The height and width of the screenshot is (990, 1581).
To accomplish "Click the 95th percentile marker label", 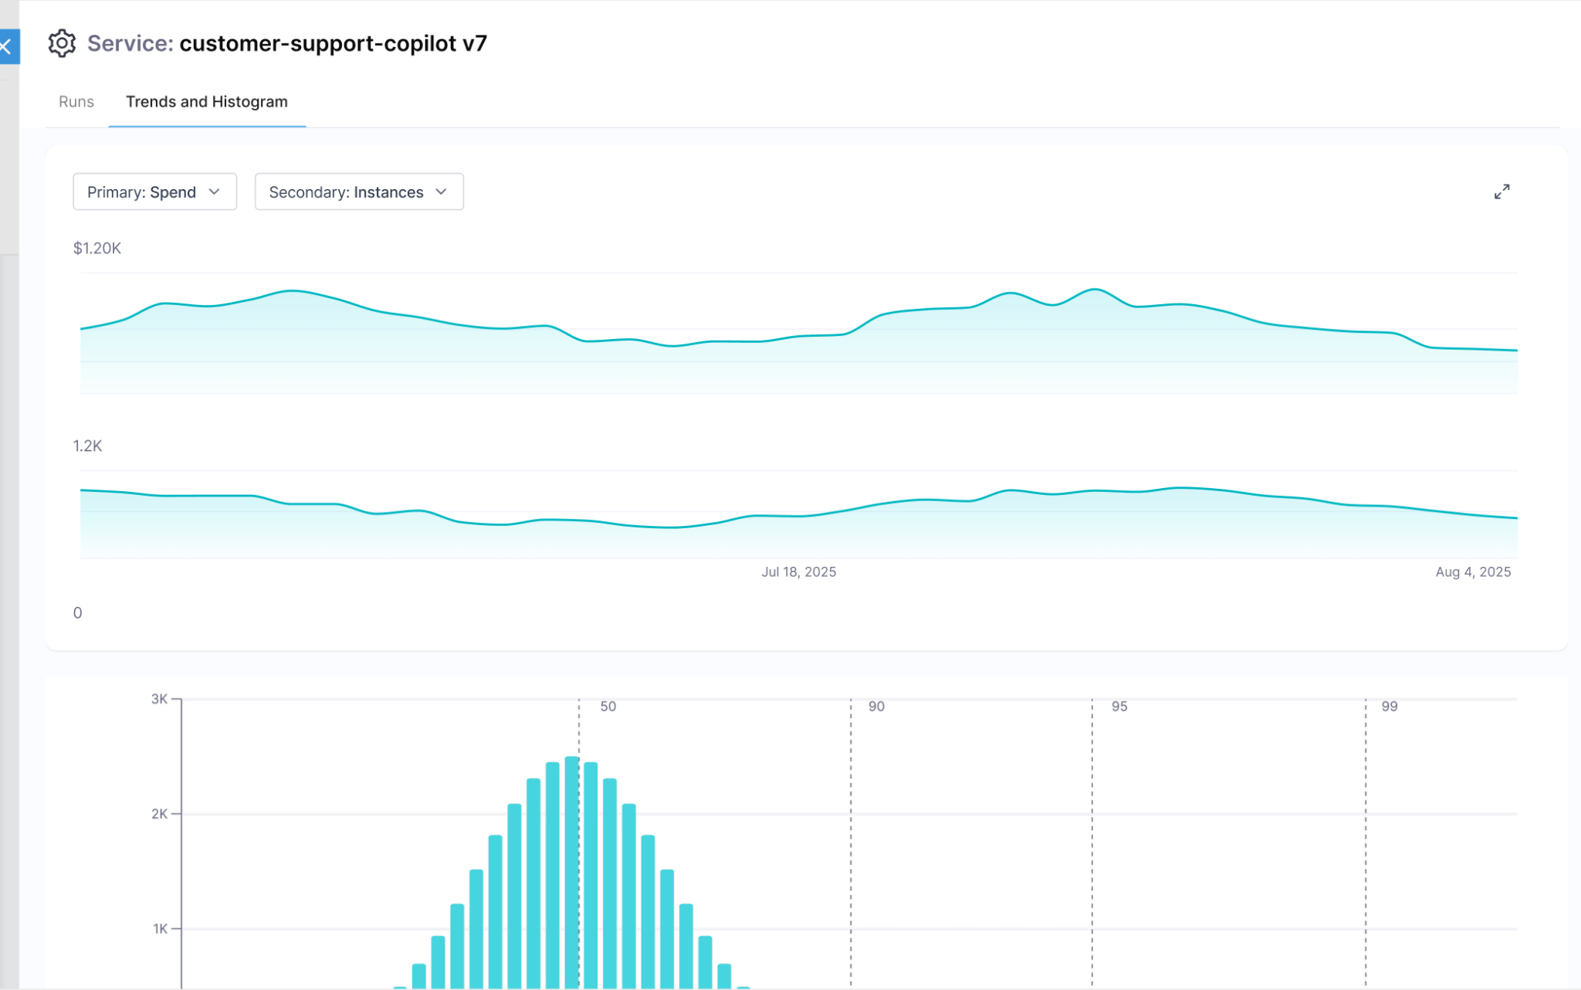I will coord(1119,707).
